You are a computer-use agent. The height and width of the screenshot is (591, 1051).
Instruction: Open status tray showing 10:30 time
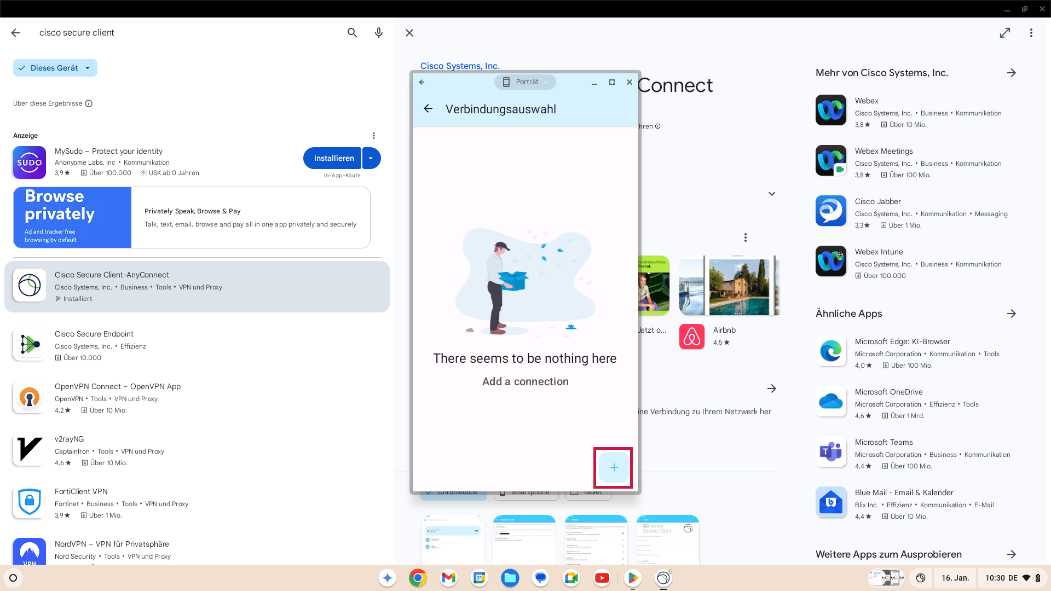1013,578
